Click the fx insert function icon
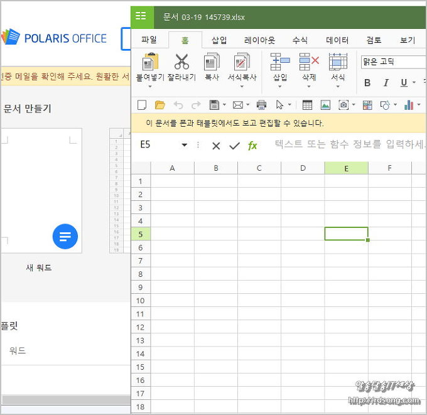427x415 pixels. tap(252, 146)
